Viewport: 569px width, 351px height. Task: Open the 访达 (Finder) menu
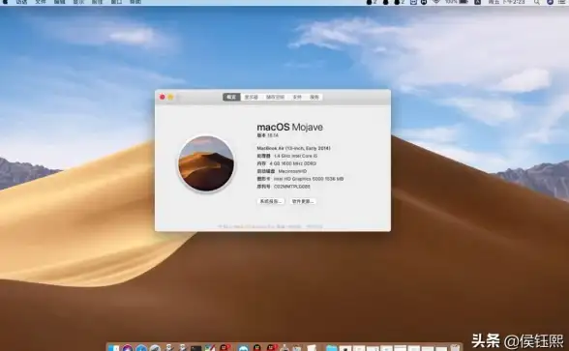tap(21, 2)
